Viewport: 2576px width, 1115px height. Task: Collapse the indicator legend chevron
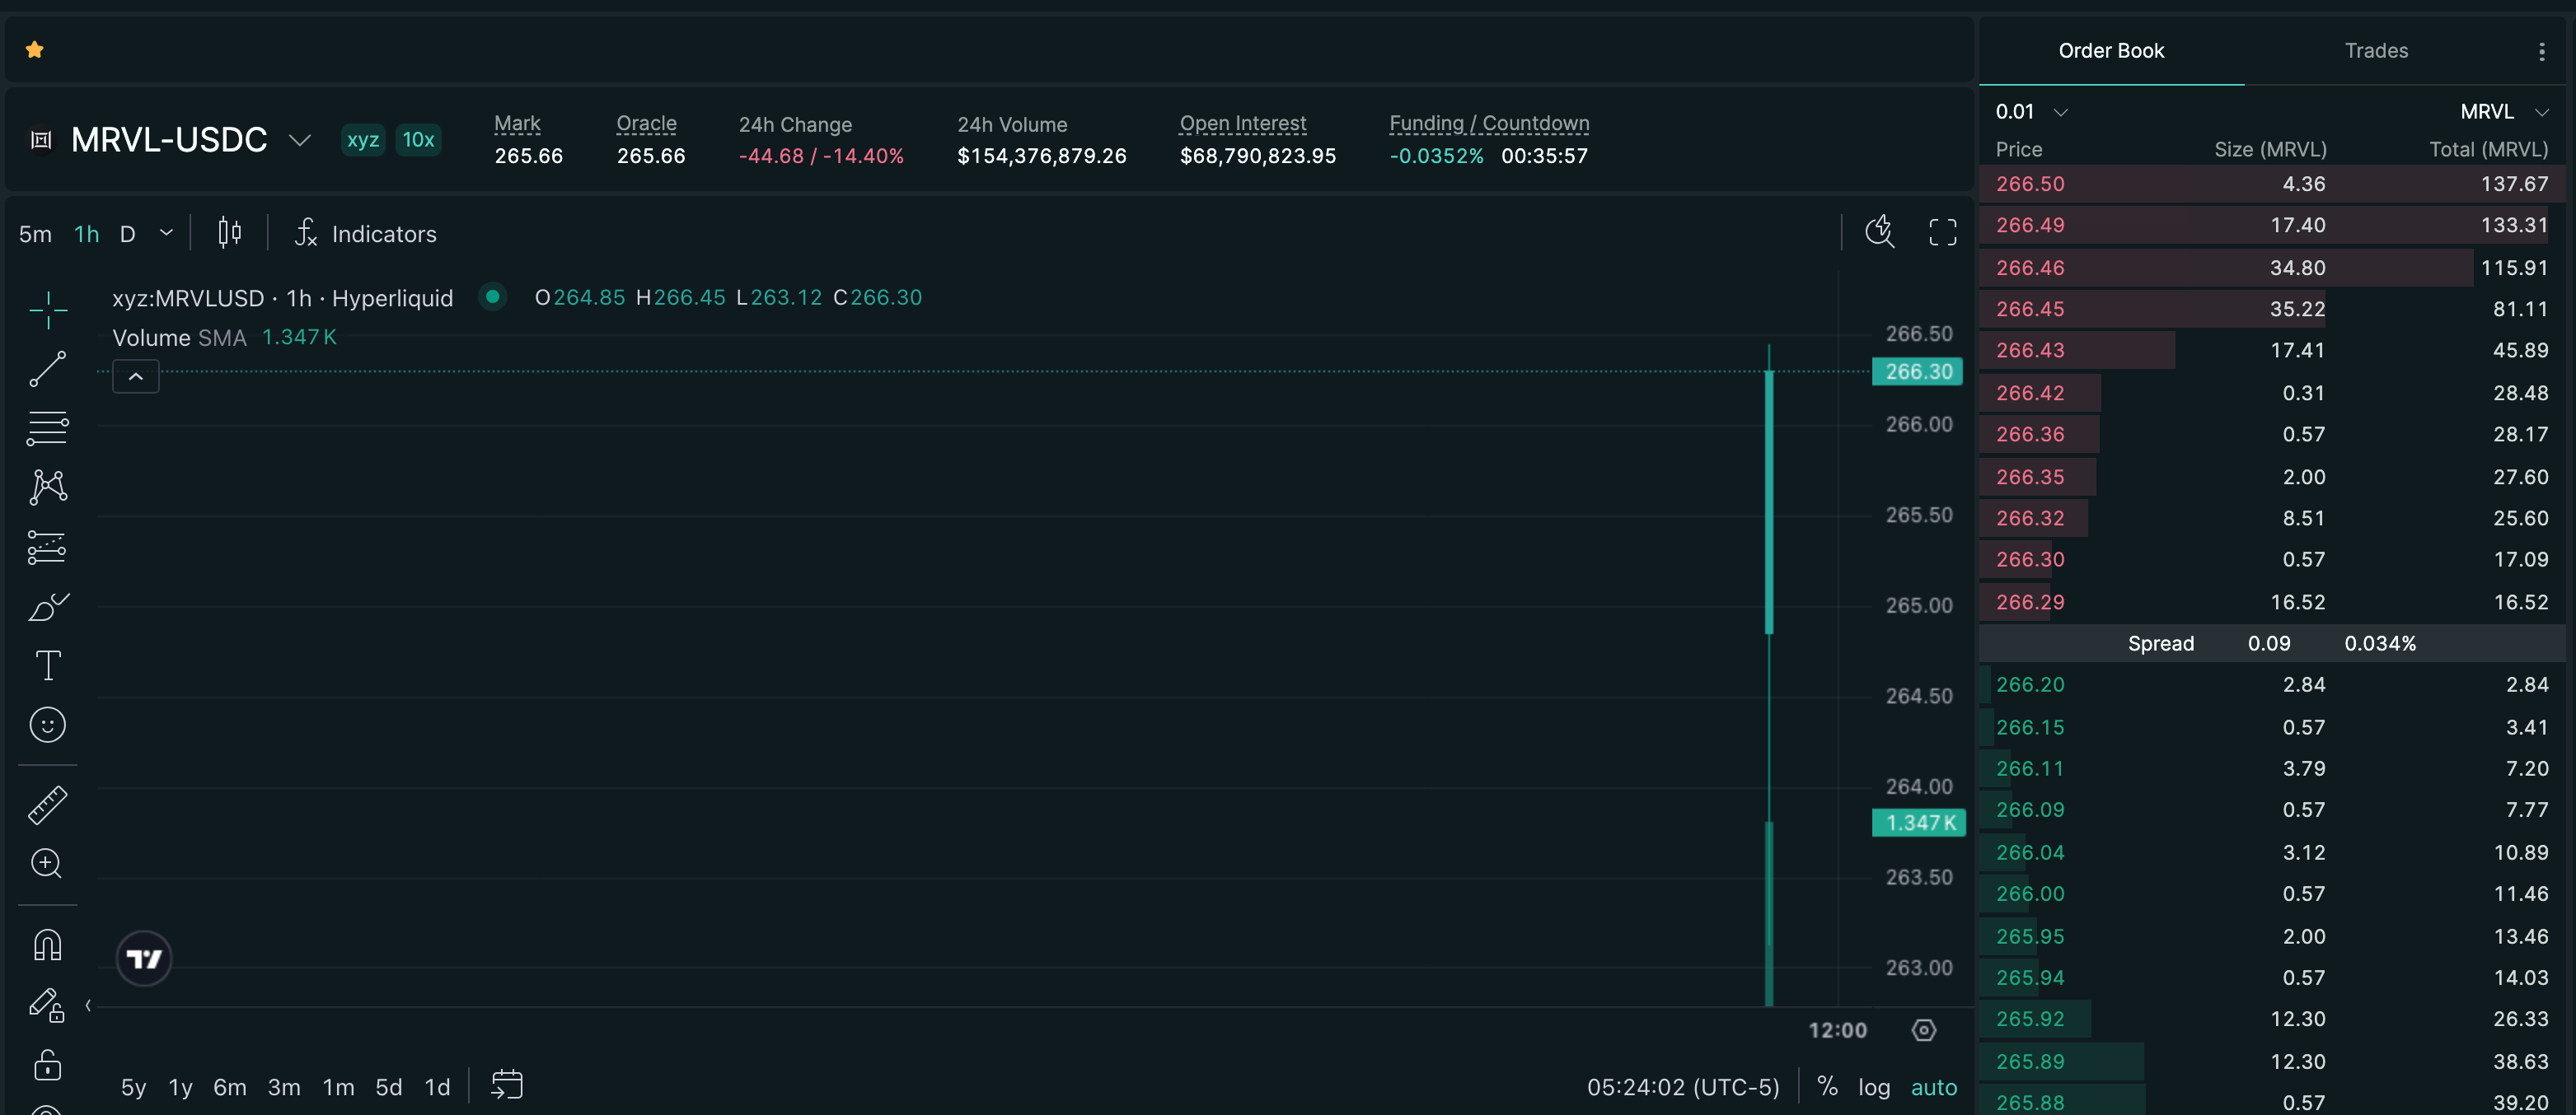136,376
